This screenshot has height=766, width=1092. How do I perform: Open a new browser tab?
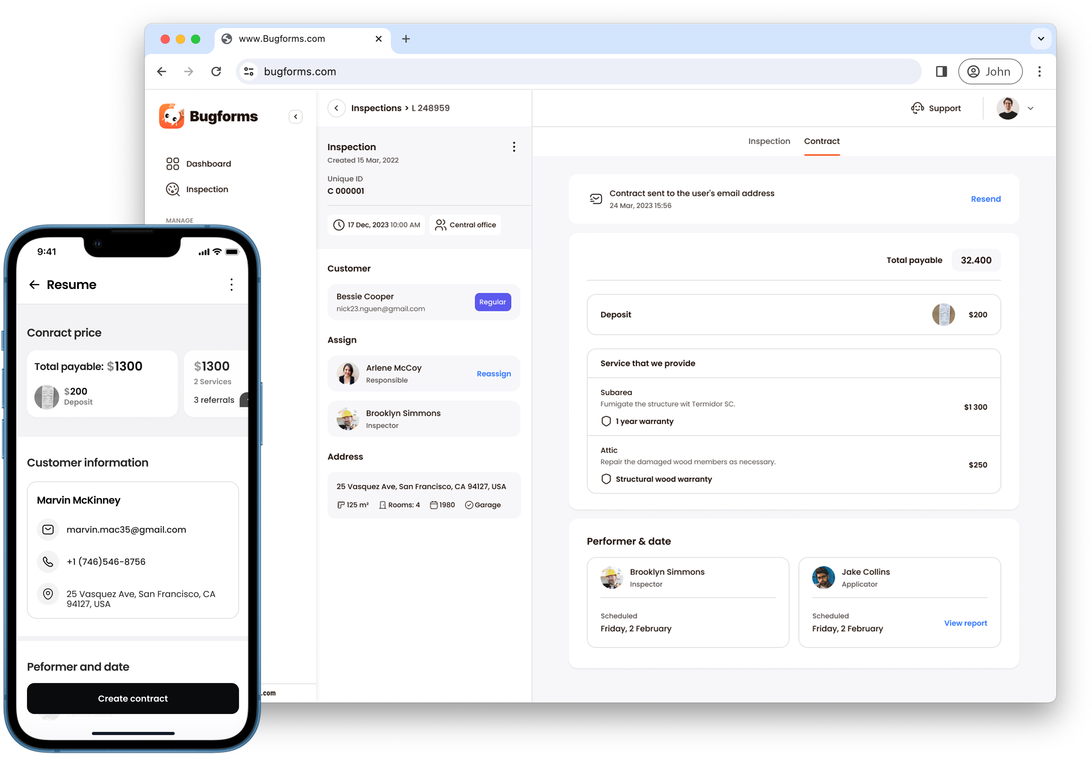(x=406, y=39)
